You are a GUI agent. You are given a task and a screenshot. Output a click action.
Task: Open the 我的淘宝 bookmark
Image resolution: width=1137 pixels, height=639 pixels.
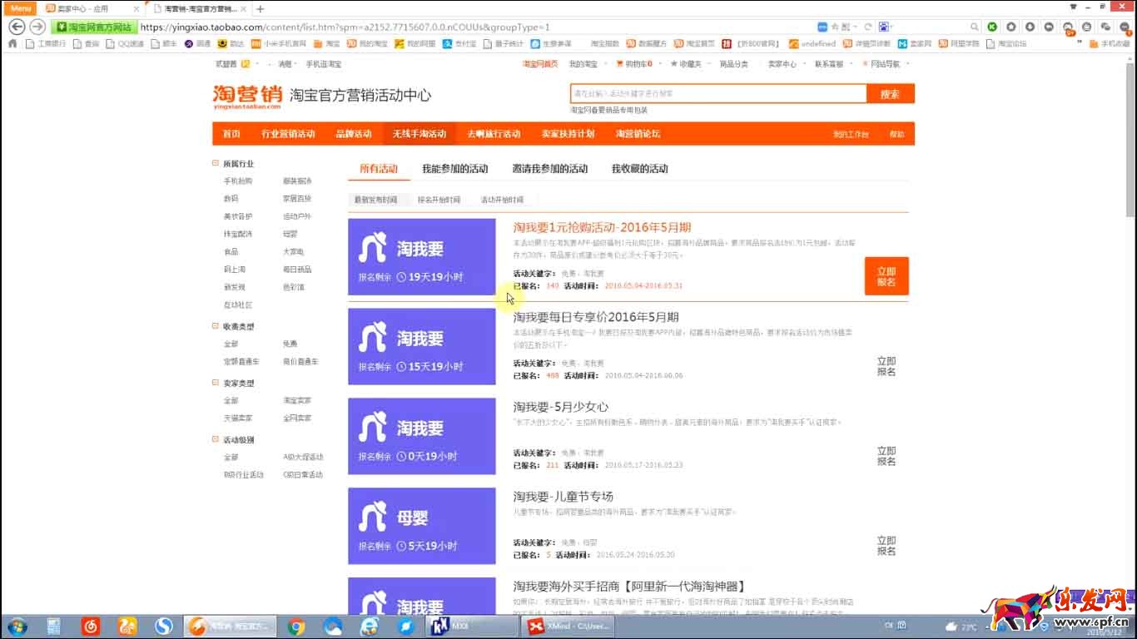[367, 43]
